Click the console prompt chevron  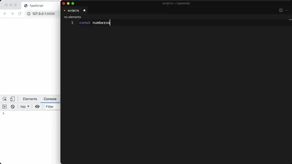coord(3,113)
